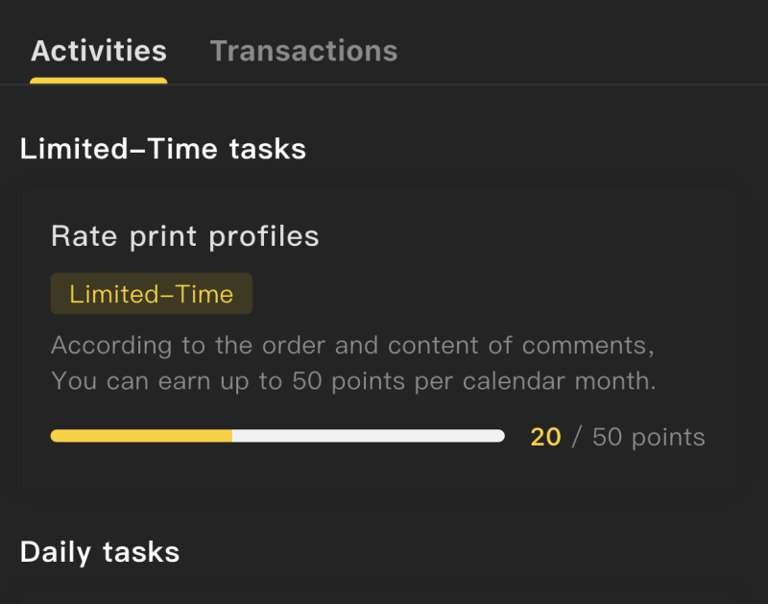Click where the yellow progress fill ends

click(x=231, y=436)
